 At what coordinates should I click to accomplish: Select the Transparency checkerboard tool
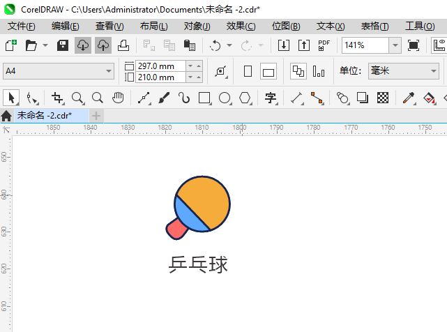383,98
